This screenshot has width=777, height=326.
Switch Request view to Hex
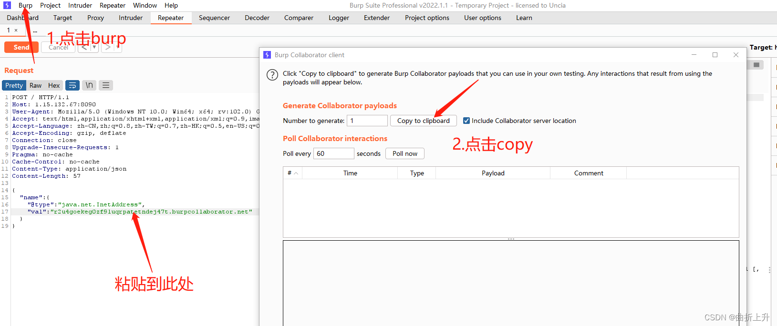(54, 85)
